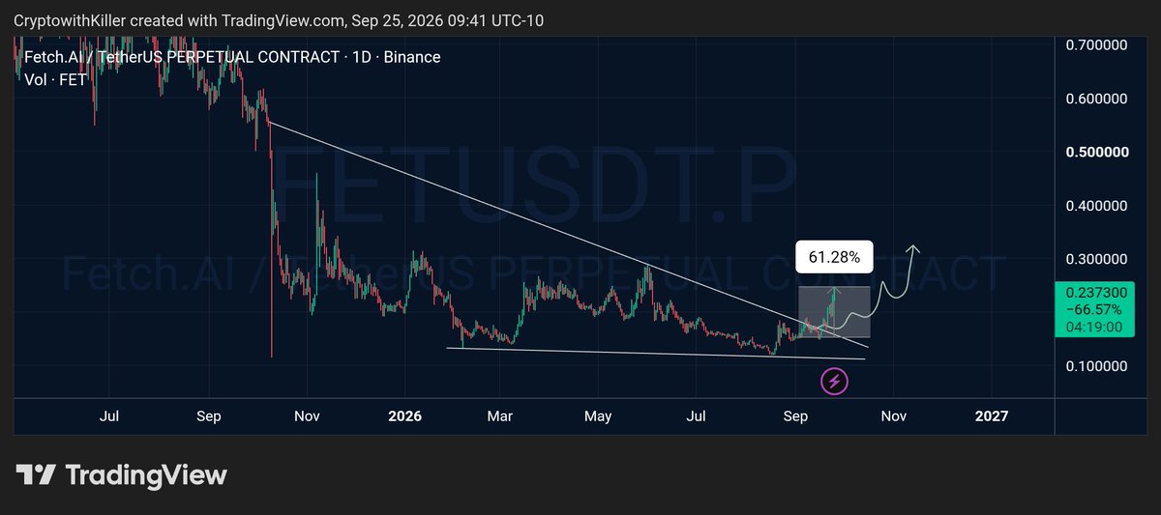1161x515 pixels.
Task: Click the Jul label left of Sep
Action: point(109,416)
